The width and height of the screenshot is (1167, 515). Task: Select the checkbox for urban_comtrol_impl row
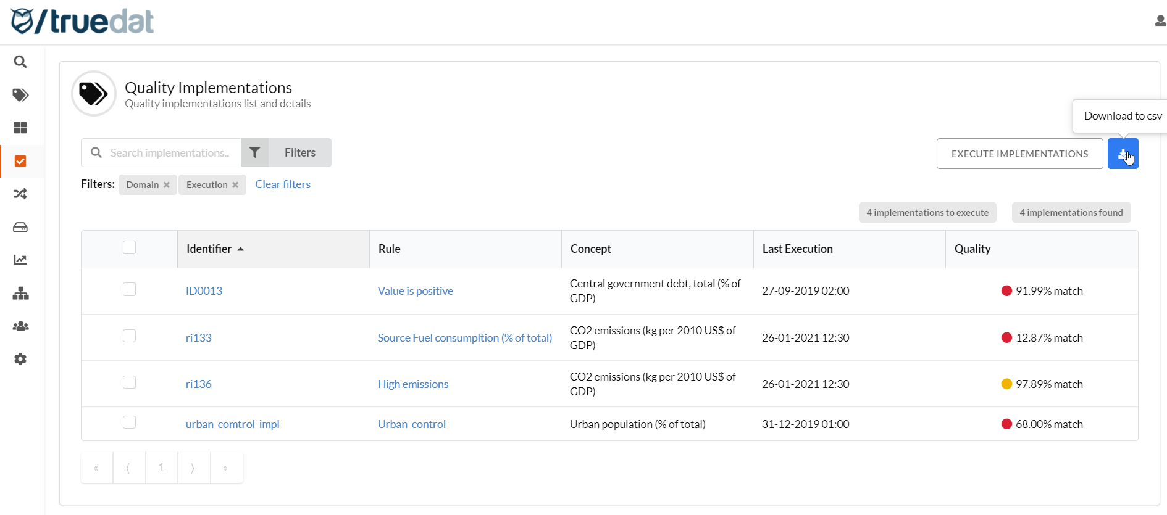click(x=129, y=422)
